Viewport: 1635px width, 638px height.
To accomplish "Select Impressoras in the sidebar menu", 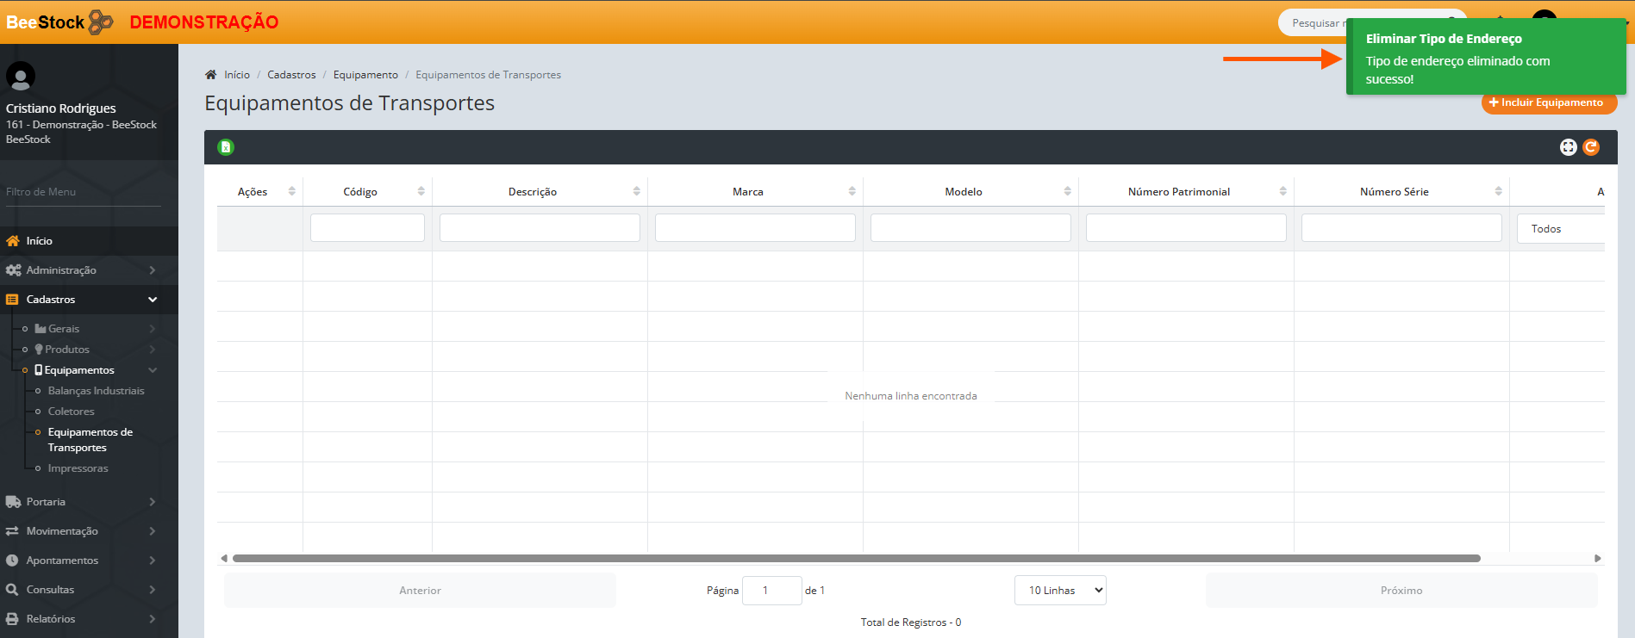I will point(78,468).
